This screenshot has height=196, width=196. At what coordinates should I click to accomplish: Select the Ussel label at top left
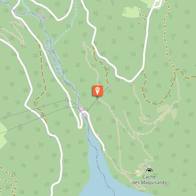(42, 15)
